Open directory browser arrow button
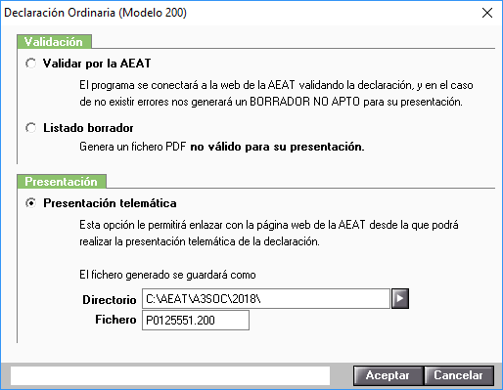The height and width of the screenshot is (390, 503). [400, 298]
